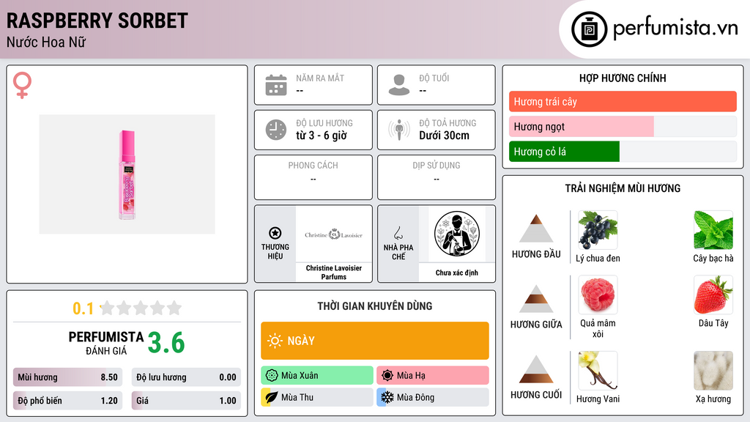
Task: Click the Chưa xác định perfumer label
Action: pos(457,273)
